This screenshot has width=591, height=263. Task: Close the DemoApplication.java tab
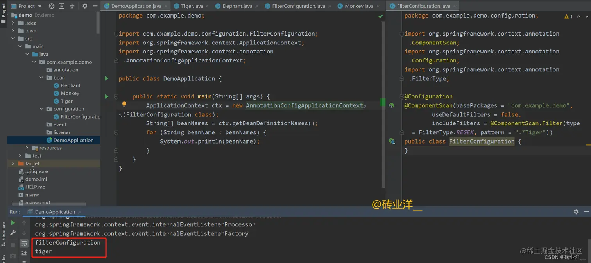[x=166, y=6]
